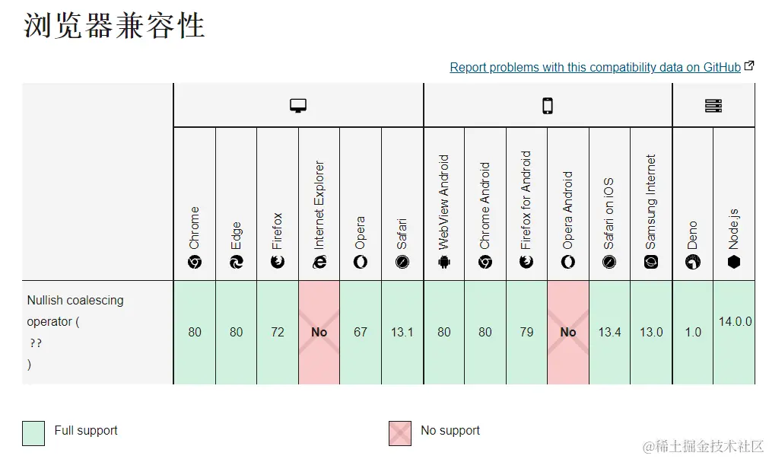Click the WebView Android robot icon
769x459 pixels.
444,262
